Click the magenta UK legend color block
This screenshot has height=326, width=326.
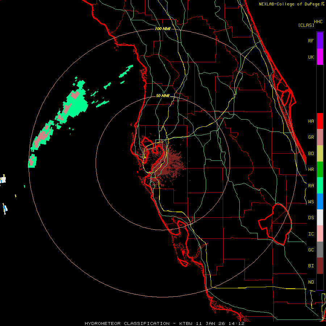320,57
